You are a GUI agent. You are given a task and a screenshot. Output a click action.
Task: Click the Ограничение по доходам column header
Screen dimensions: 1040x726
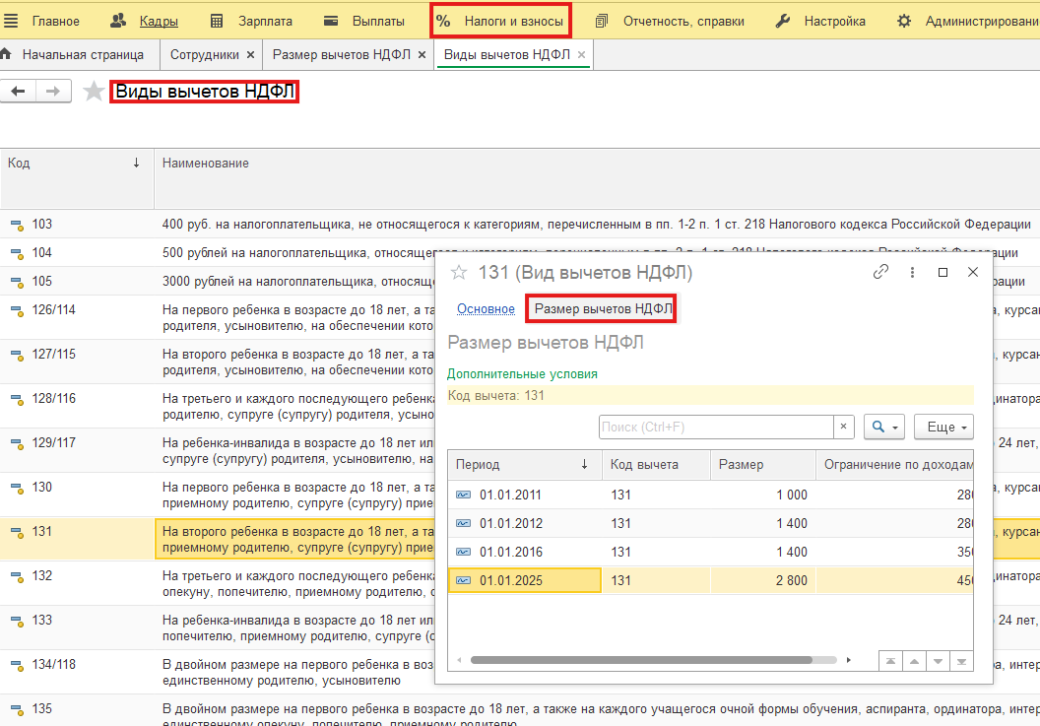pos(895,465)
